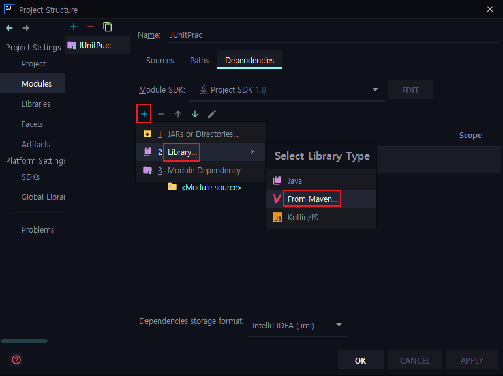The image size is (503, 376).
Task: Copy the selected module with the copy icon
Action: tap(108, 27)
